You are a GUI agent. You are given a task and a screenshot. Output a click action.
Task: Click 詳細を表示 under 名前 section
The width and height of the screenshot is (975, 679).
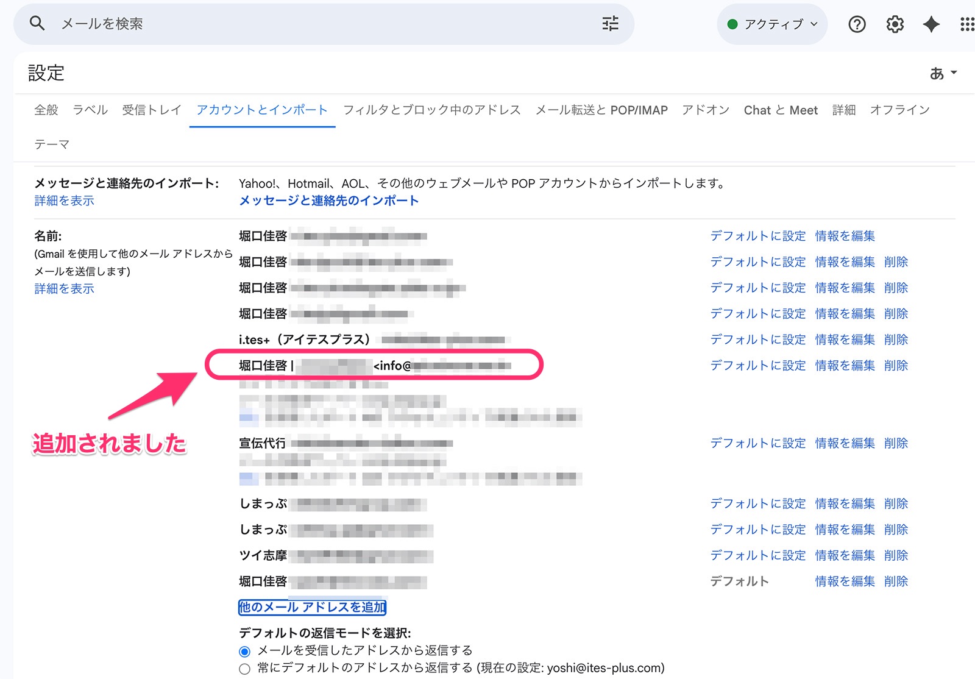[64, 289]
